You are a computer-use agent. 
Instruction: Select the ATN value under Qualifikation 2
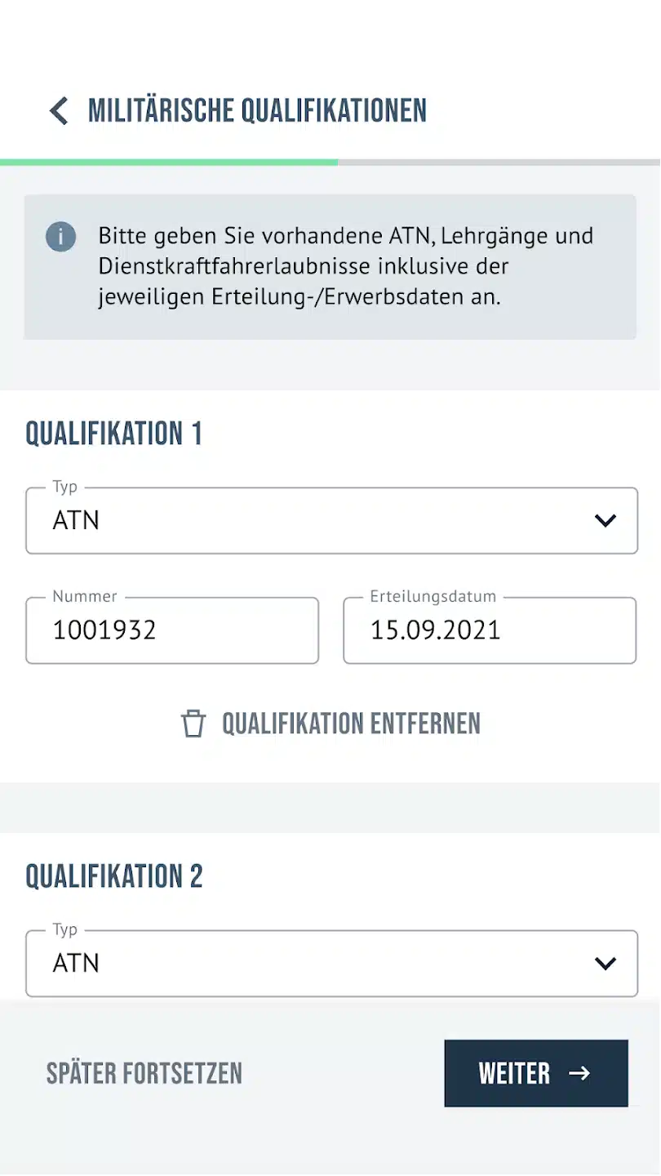[x=76, y=964]
